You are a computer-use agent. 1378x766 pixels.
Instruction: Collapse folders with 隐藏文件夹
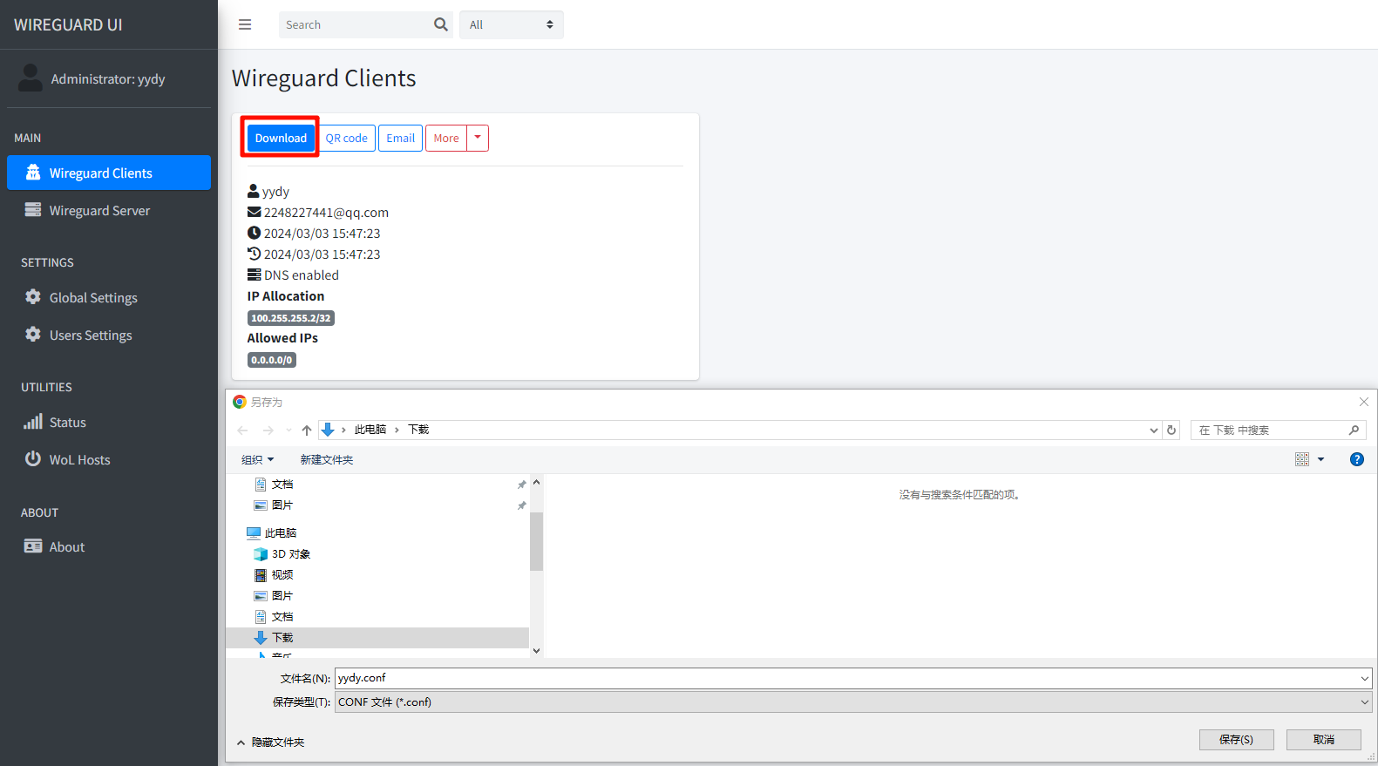(271, 742)
